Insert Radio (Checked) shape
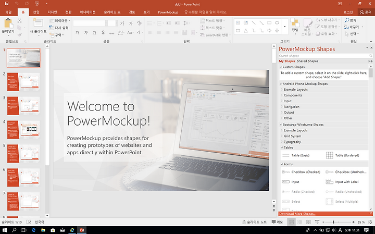 298,192
